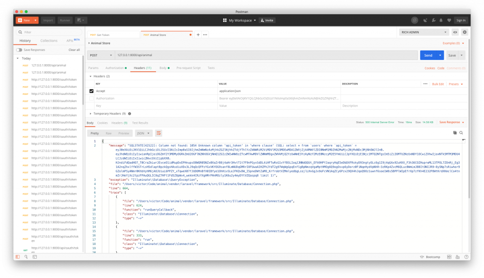This screenshot has width=484, height=278.
Task: Search within the response body
Action: (461, 133)
